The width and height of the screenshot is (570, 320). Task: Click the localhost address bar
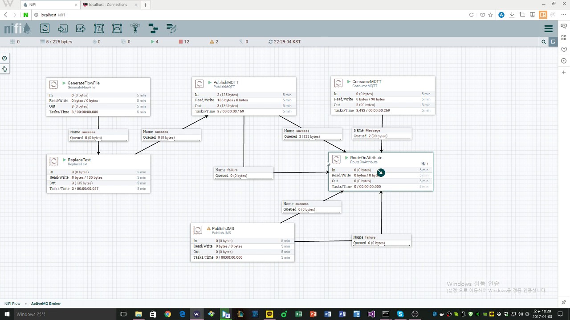click(x=249, y=15)
